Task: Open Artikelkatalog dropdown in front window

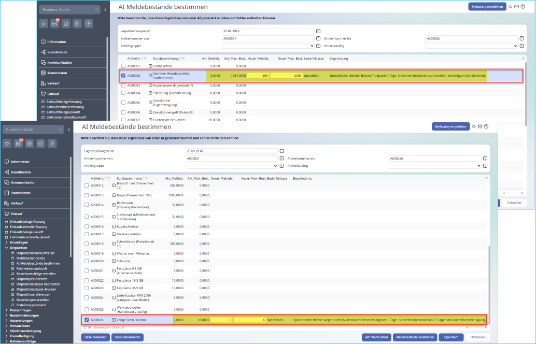Action: click(435, 166)
